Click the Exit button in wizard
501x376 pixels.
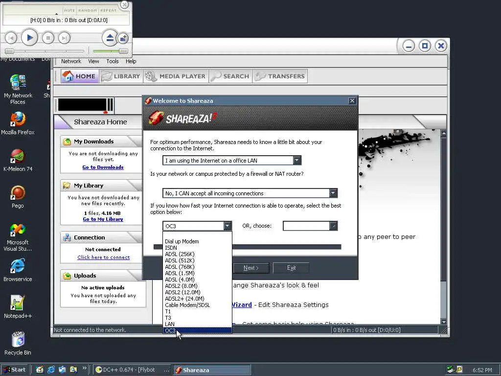pos(291,268)
